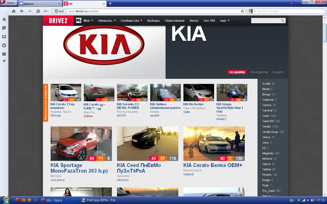Open the sidebar panel below History clock
The height and width of the screenshot is (204, 327).
4,54
